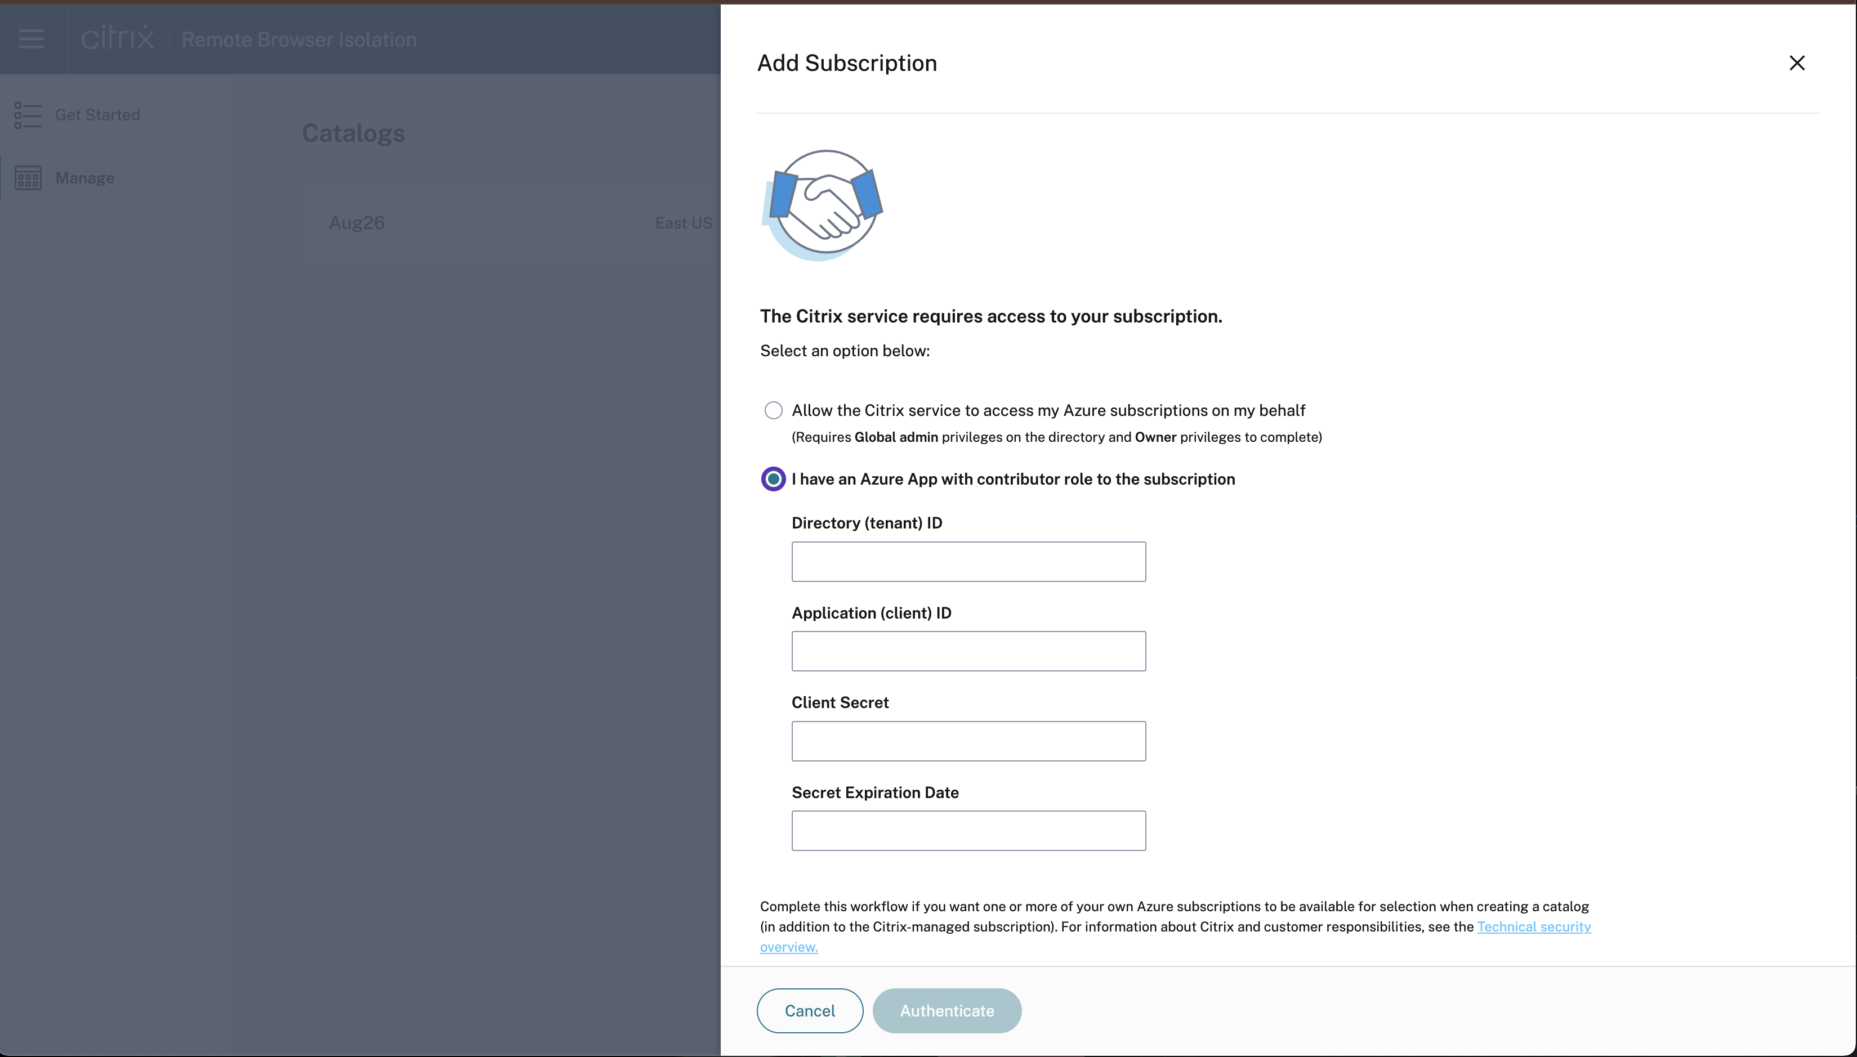This screenshot has height=1057, width=1857.
Task: Select Allow Citrix service access radio option
Action: point(774,411)
